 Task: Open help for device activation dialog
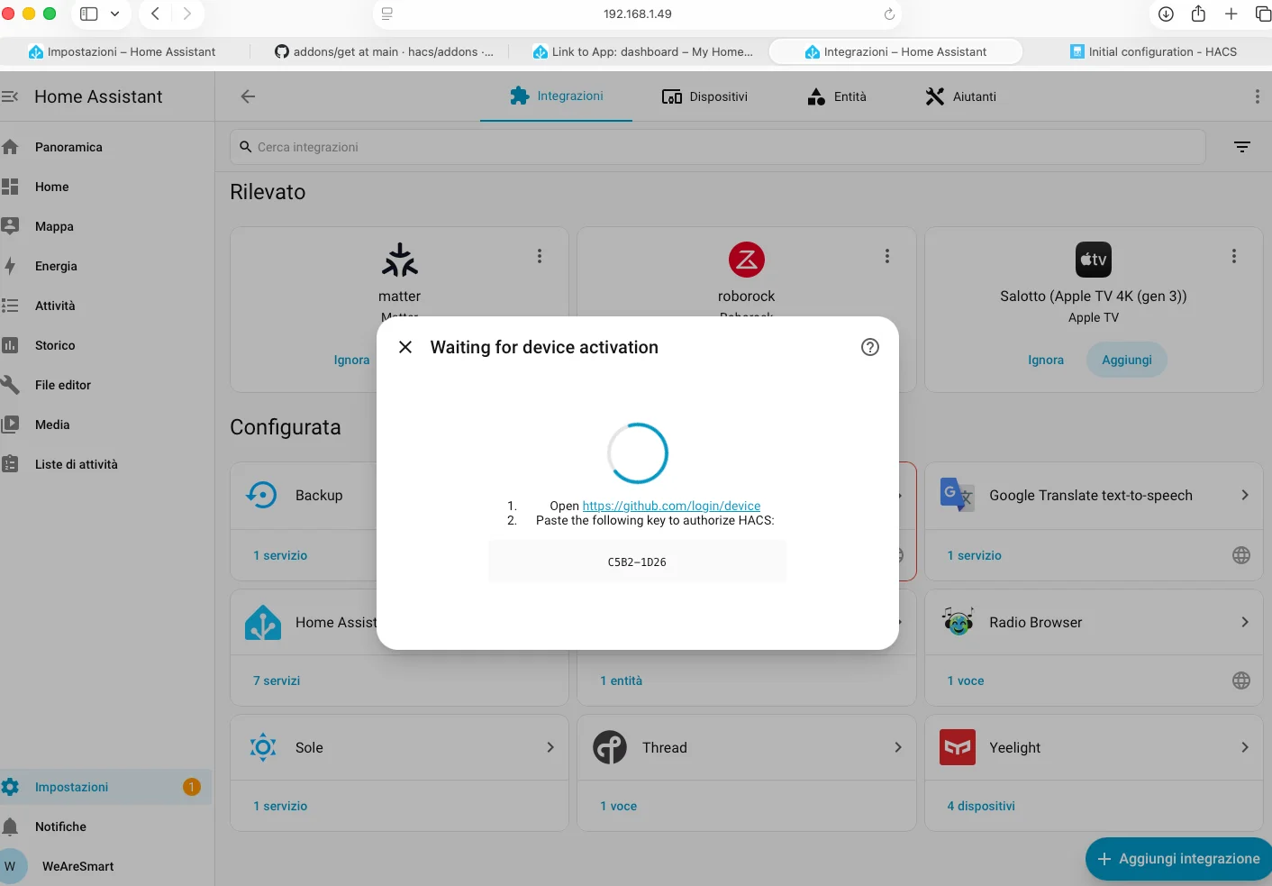coord(870,347)
